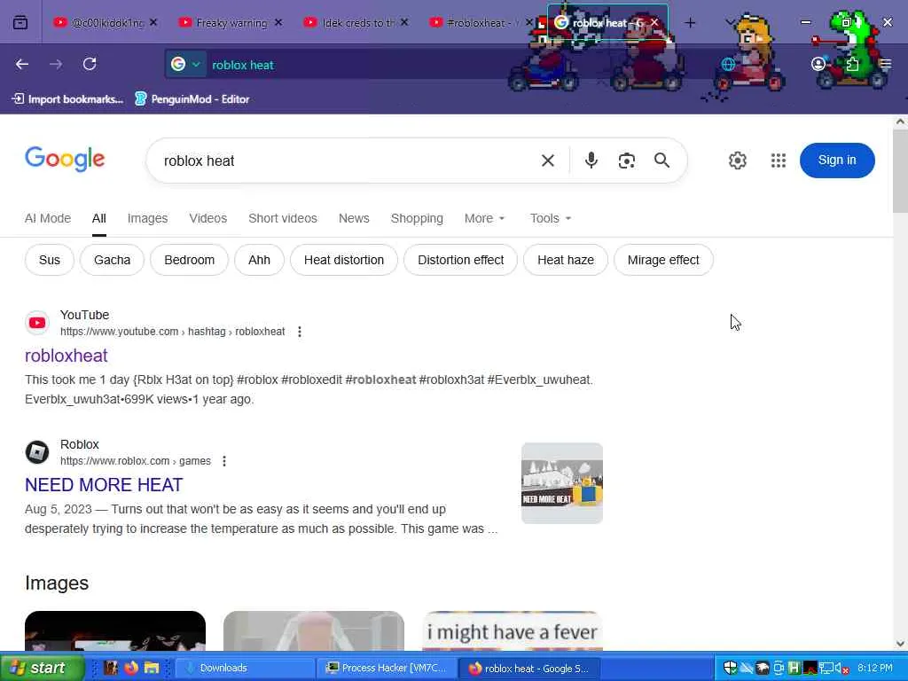This screenshot has width=908, height=681.
Task: Select the Gacha filter chip
Action: [x=113, y=260]
